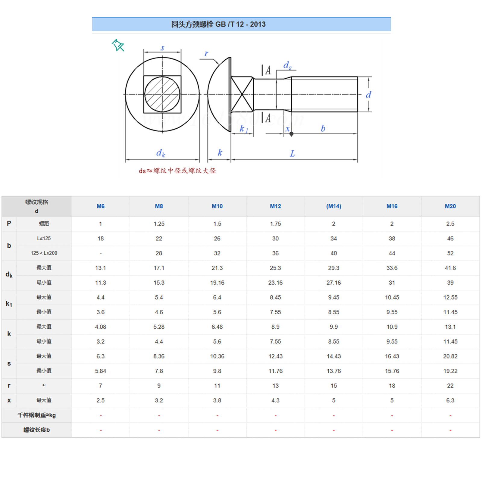Click the bolt dimension diagram
The width and height of the screenshot is (482, 482).
click(248, 104)
